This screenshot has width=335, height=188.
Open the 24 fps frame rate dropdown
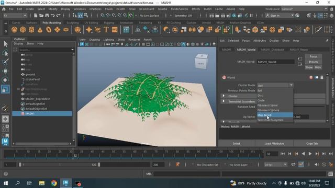click(276, 164)
